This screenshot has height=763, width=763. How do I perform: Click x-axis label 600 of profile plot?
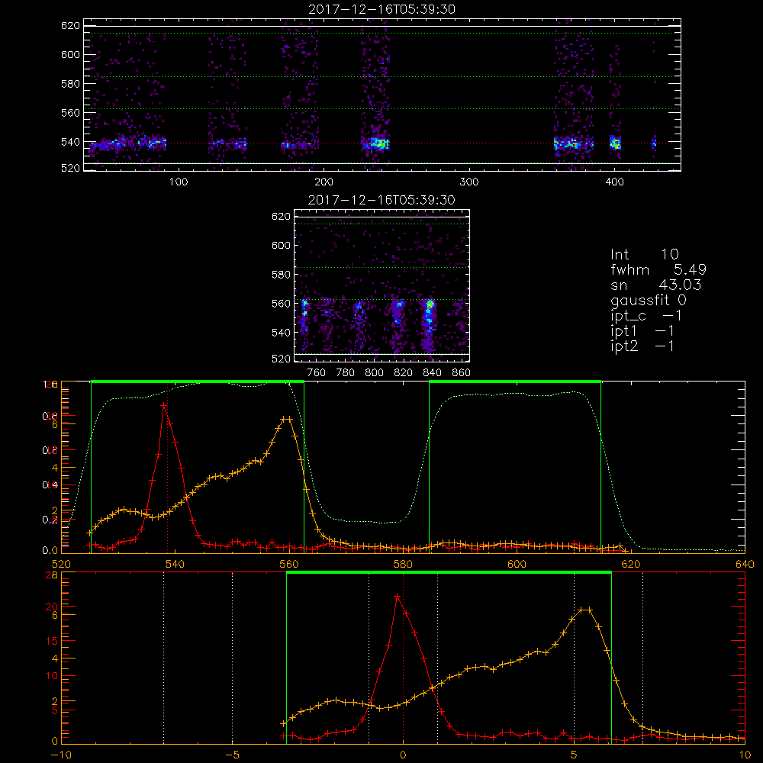(517, 565)
